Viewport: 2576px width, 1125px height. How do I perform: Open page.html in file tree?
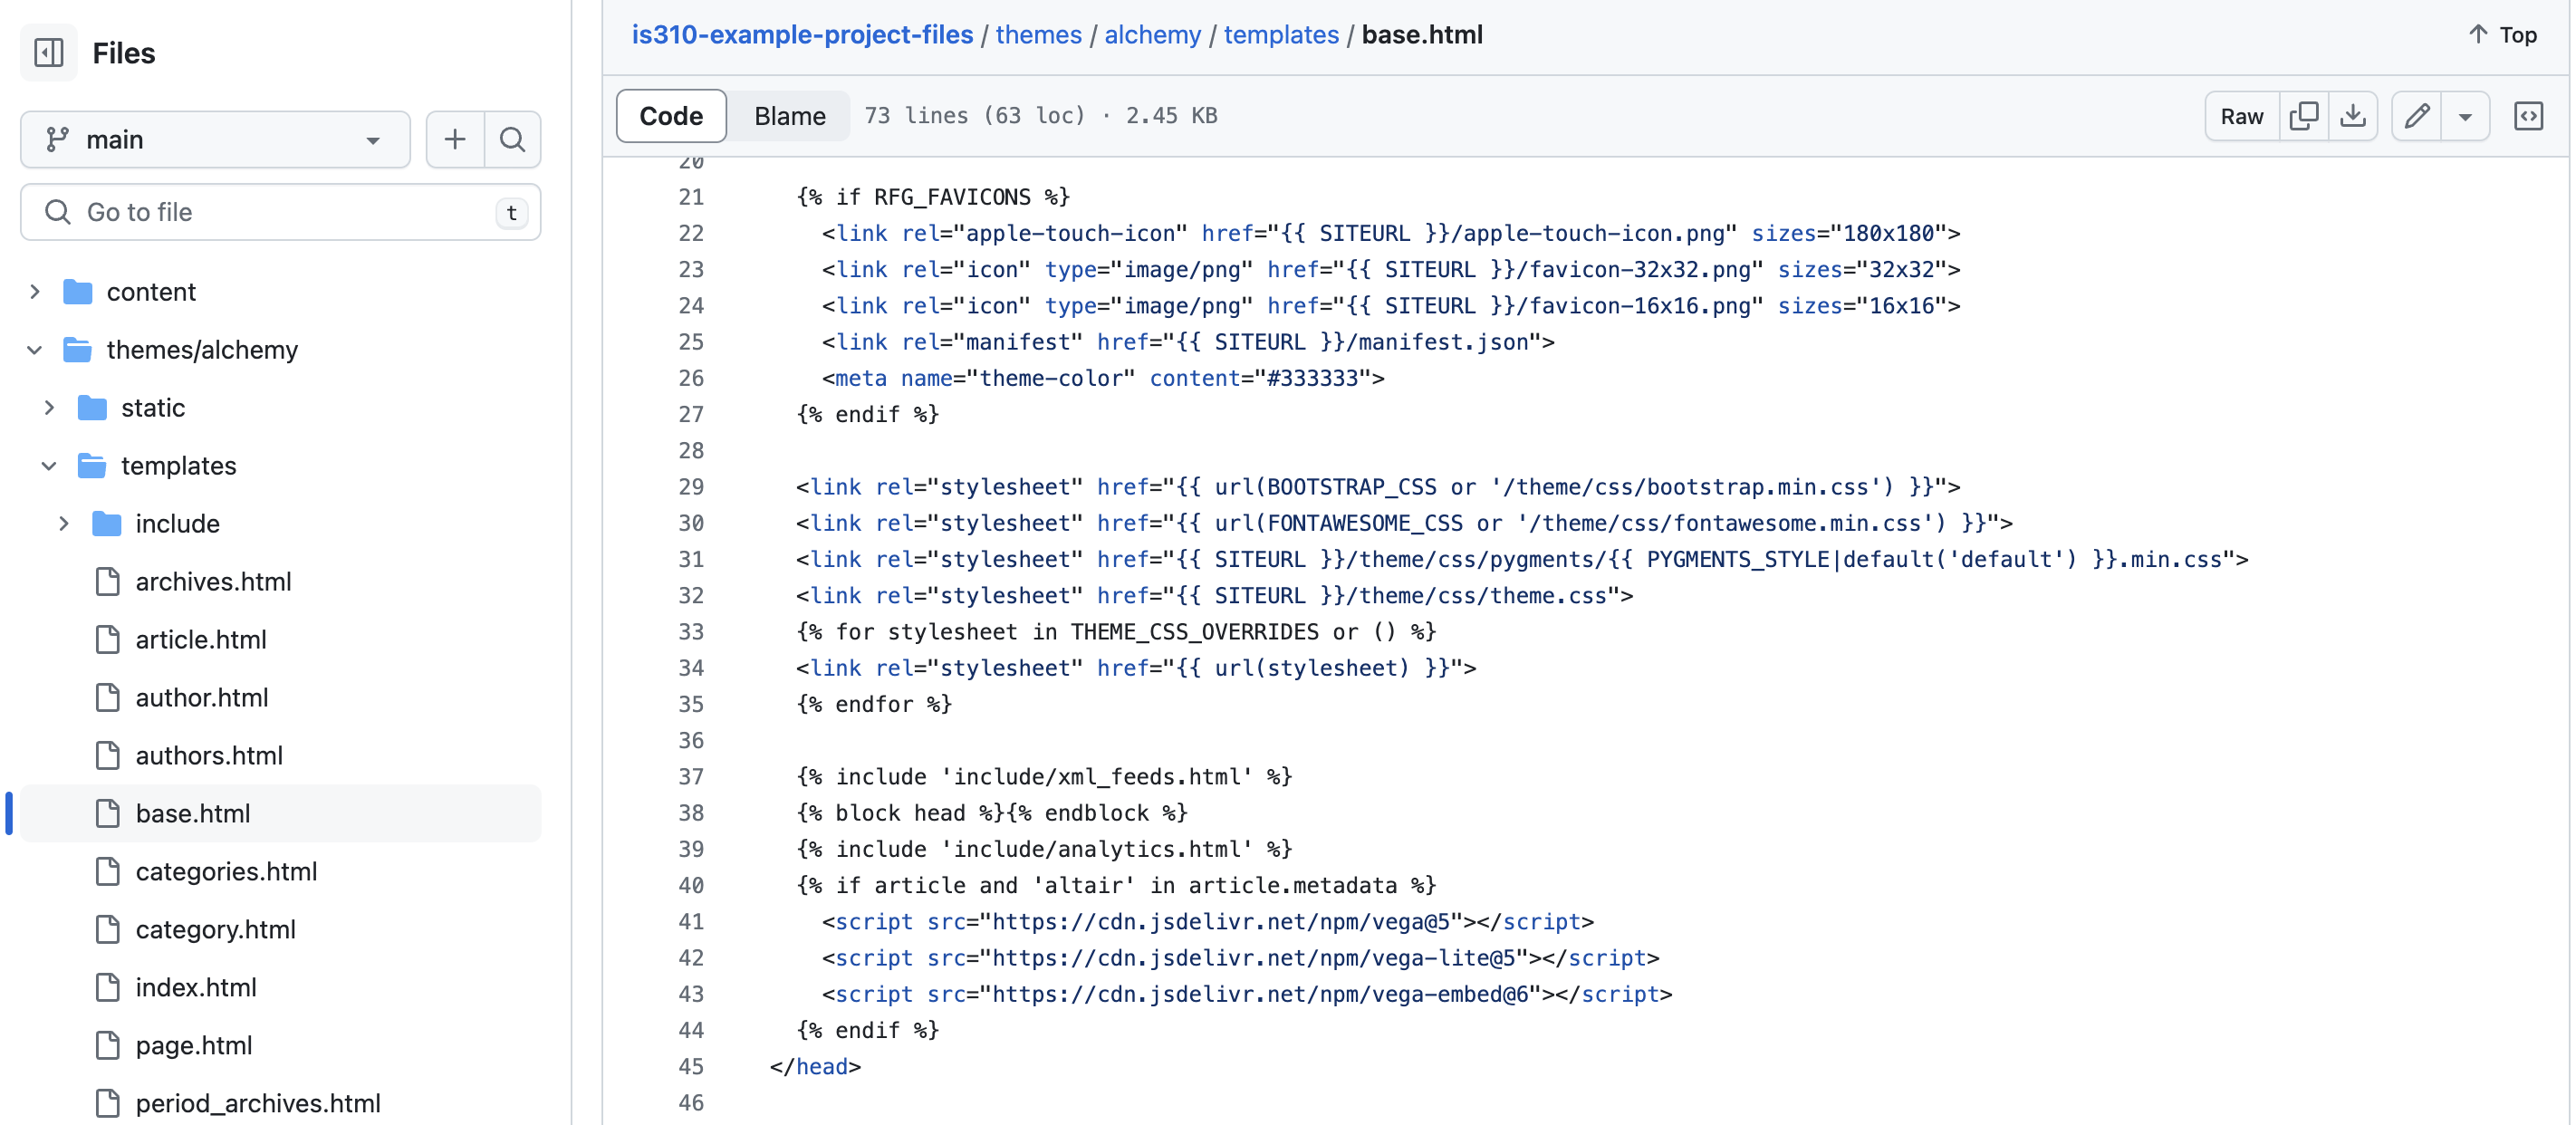(194, 1046)
